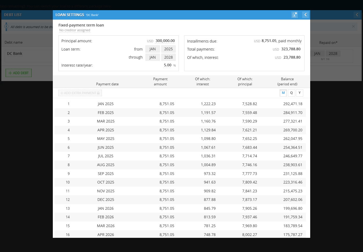Screen dimensions: 363x252
Task: Switch schedule to monthly view (M)
Action: click(283, 93)
